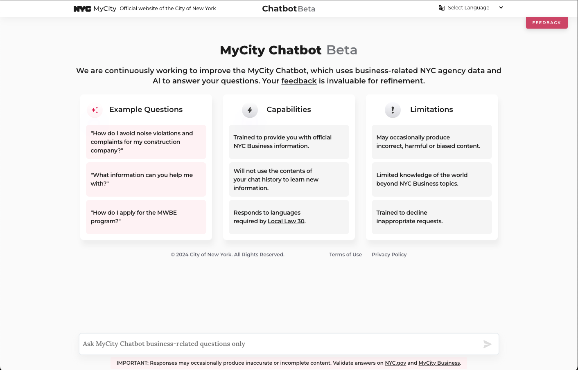Open the Local Law 30 link
This screenshot has width=578, height=370.
286,221
